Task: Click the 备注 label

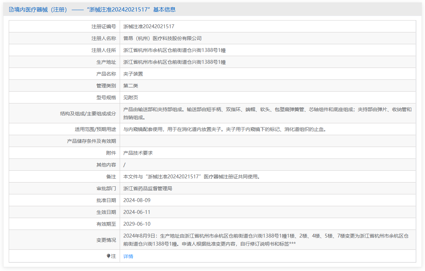Action: point(111,177)
